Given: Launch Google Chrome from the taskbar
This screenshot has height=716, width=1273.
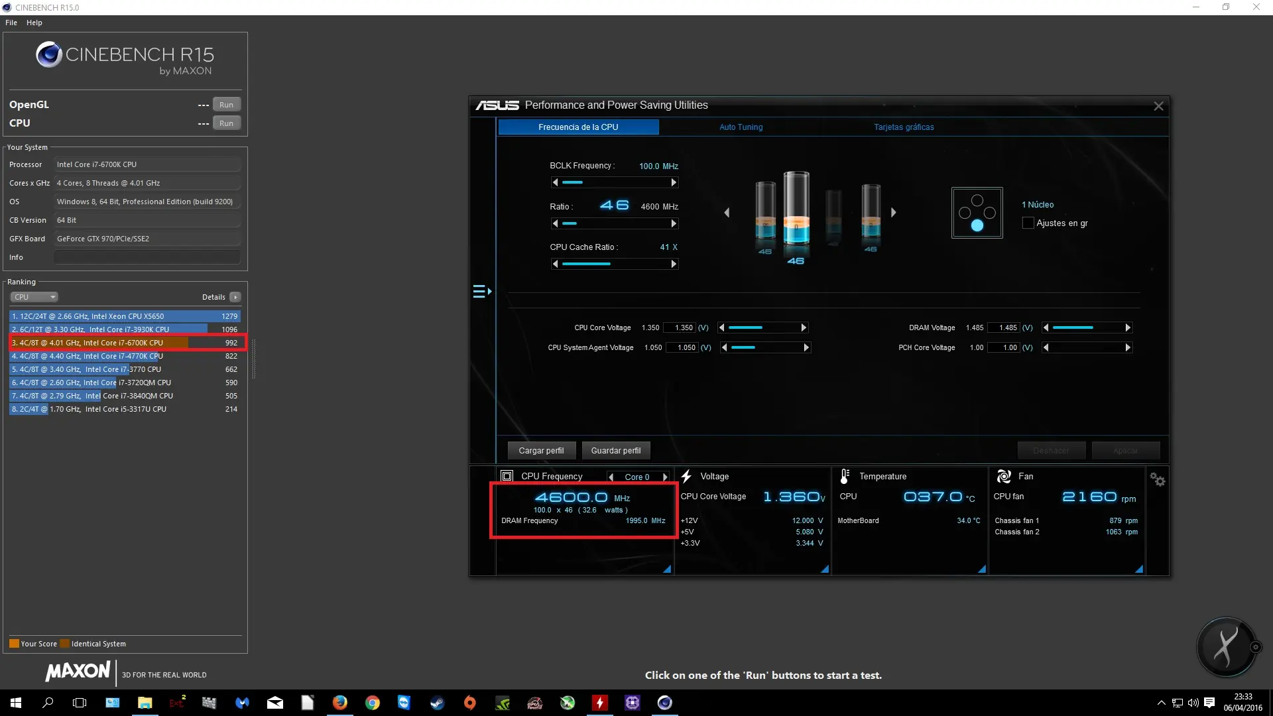Looking at the screenshot, I should 372,703.
